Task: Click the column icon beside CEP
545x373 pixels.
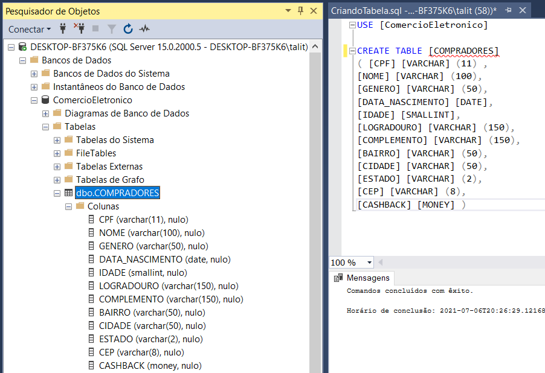Action: [91, 352]
